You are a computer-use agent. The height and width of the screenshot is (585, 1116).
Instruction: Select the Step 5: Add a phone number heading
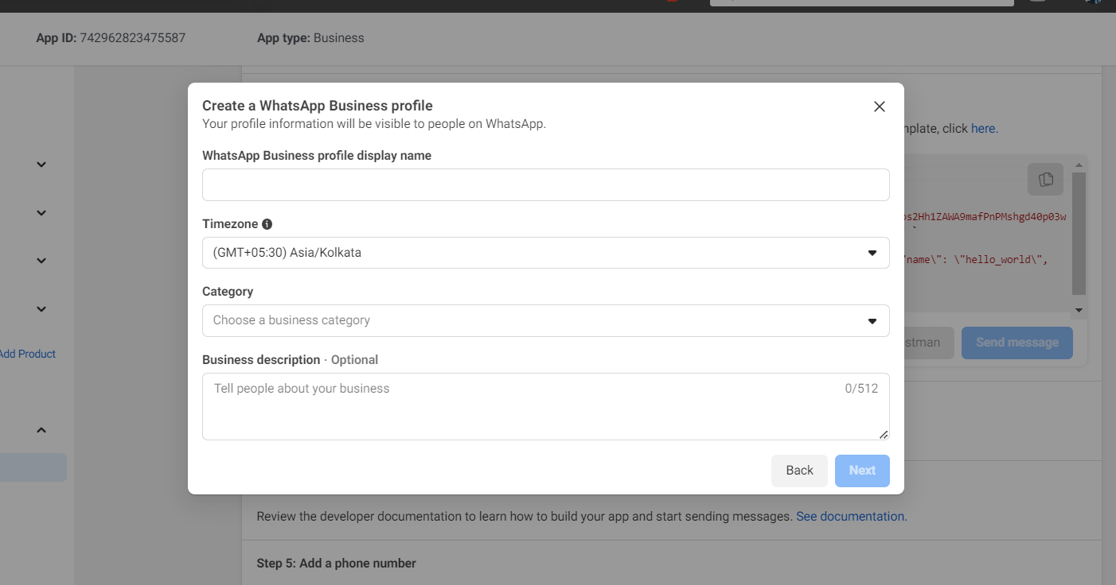coord(336,563)
